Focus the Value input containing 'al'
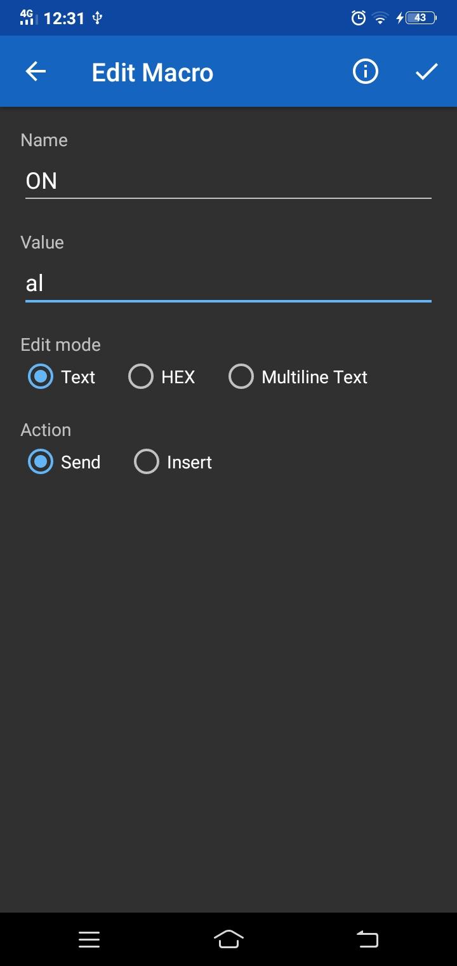457x966 pixels. point(228,283)
